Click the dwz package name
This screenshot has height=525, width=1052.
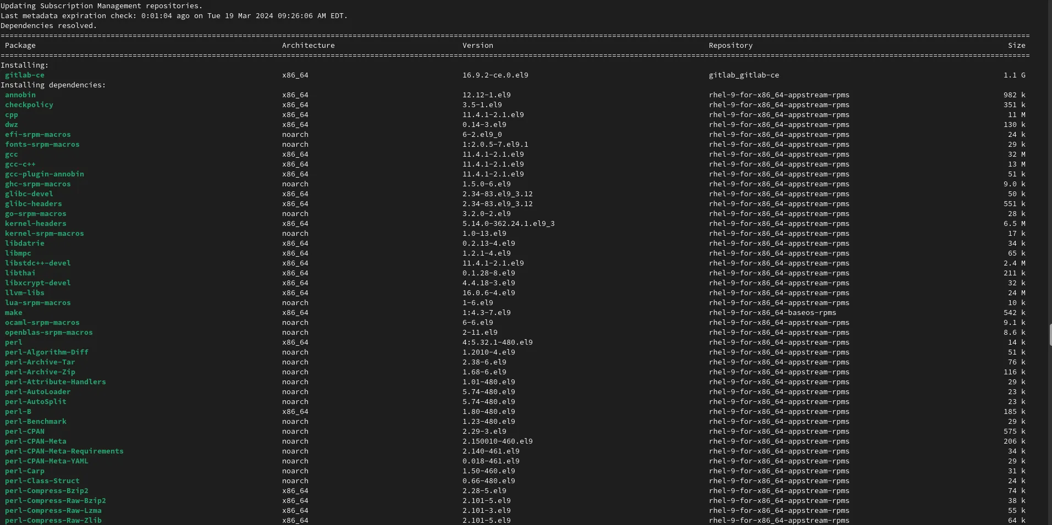tap(12, 125)
